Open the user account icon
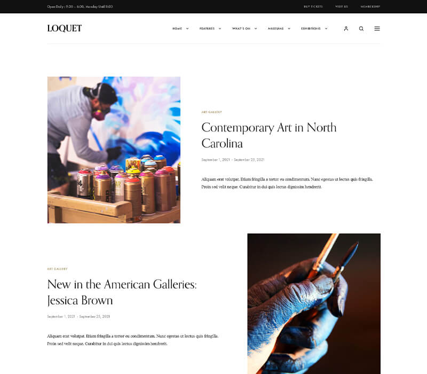This screenshot has width=427, height=374. [x=346, y=28]
